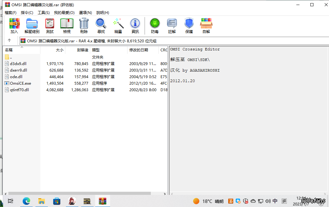This screenshot has height=207, width=329.
Task: Open the parent folder ".." entry
Action: click(11, 57)
